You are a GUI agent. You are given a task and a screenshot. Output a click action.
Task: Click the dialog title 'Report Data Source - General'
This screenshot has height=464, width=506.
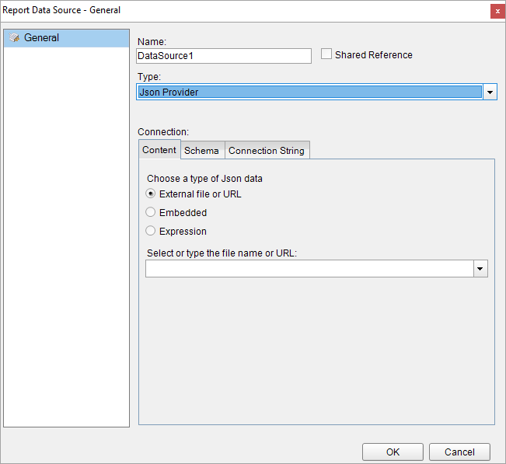(x=61, y=10)
